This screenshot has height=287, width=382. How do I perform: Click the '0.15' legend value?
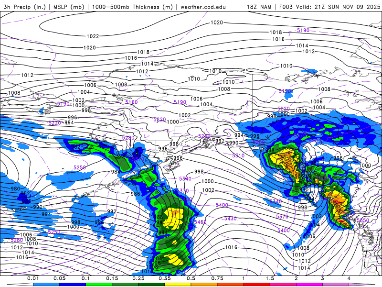tap(112, 278)
